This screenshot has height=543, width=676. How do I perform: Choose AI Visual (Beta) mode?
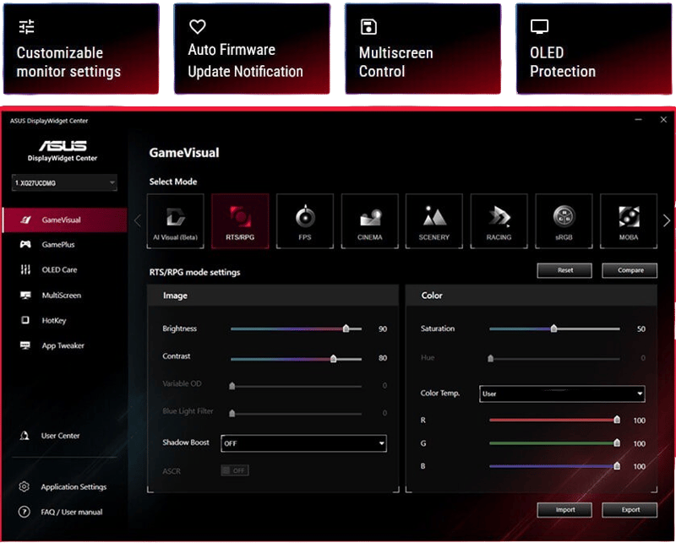point(176,221)
